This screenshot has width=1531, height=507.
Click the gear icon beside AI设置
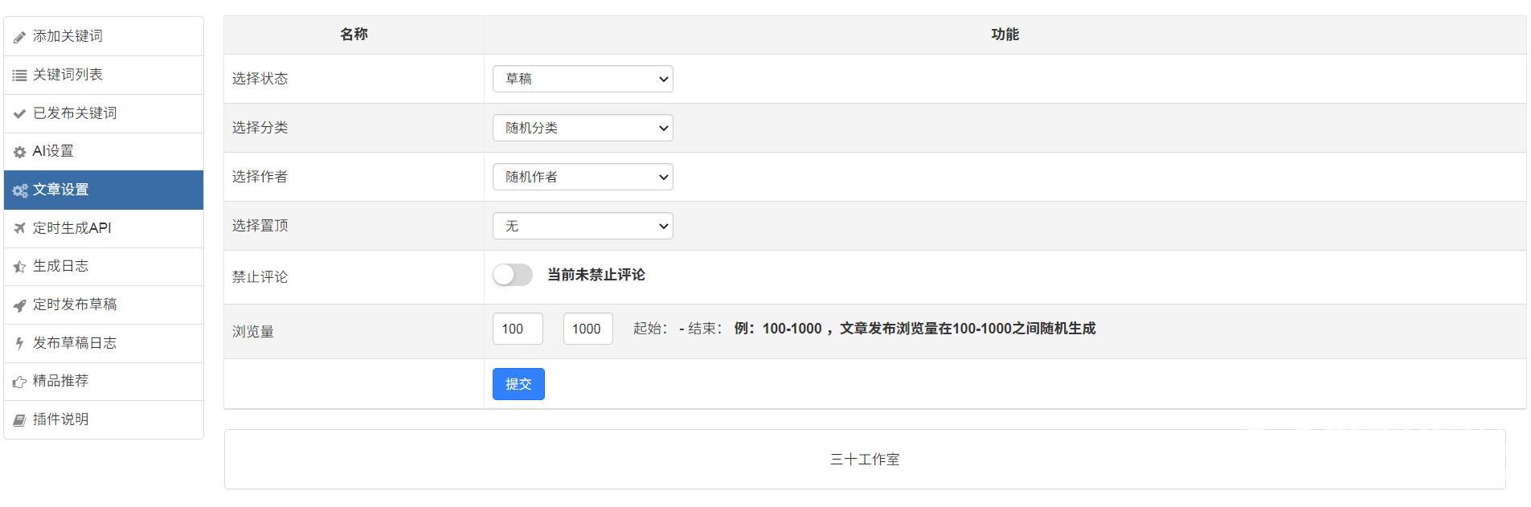19,152
